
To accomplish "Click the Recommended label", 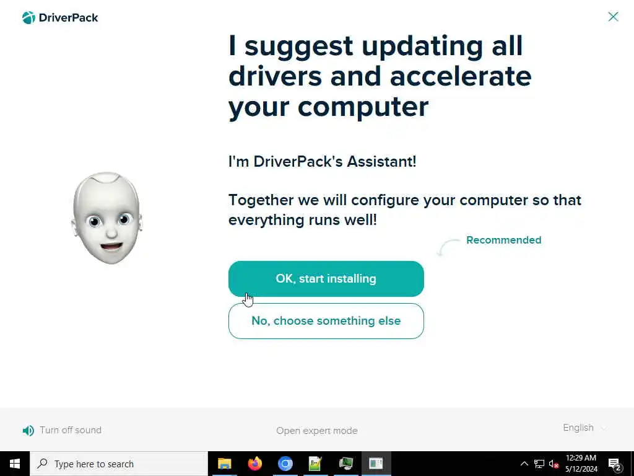I will [x=504, y=240].
